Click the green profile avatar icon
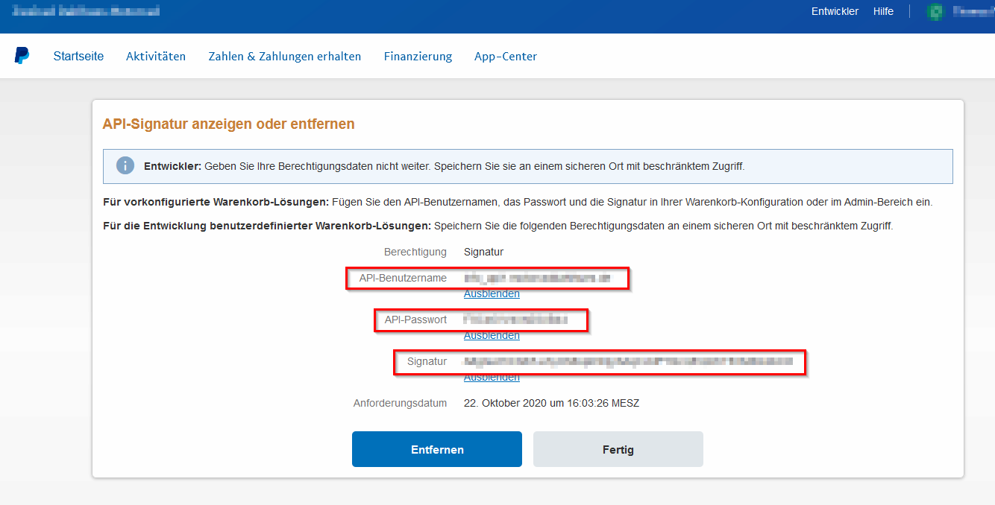This screenshot has width=995, height=505. click(x=935, y=11)
